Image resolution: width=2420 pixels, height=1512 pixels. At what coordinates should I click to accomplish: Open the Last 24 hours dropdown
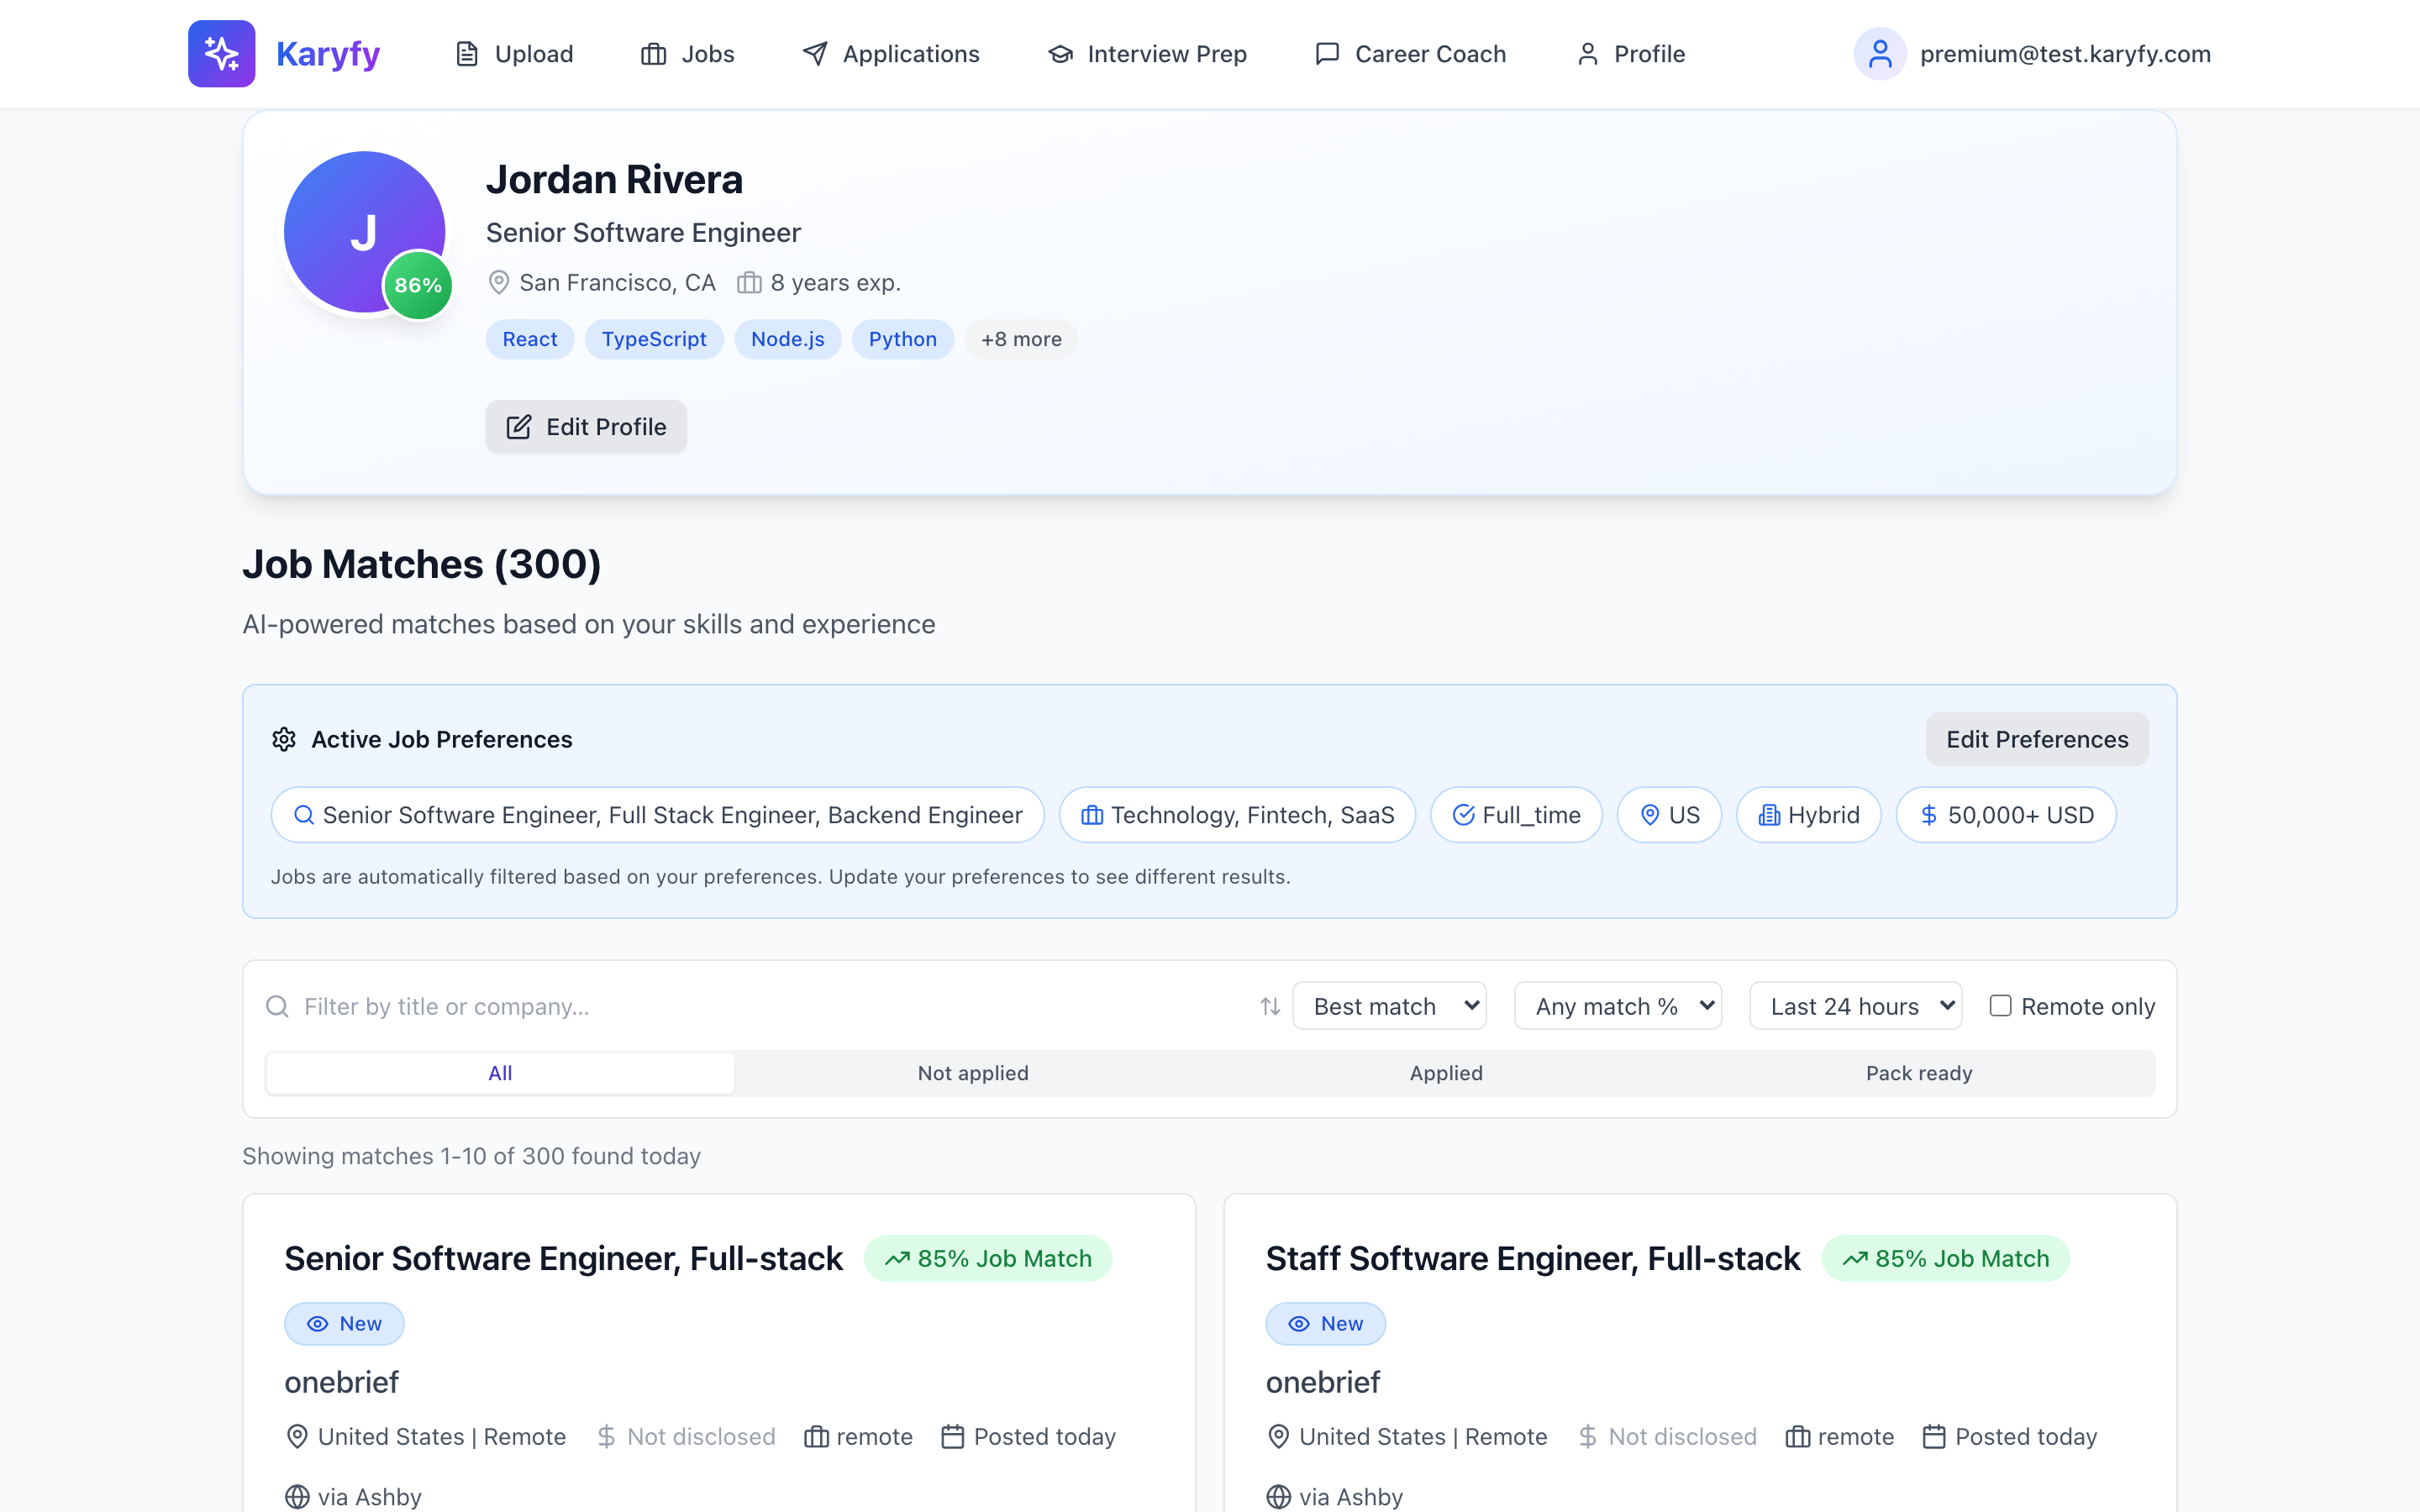[1855, 1006]
